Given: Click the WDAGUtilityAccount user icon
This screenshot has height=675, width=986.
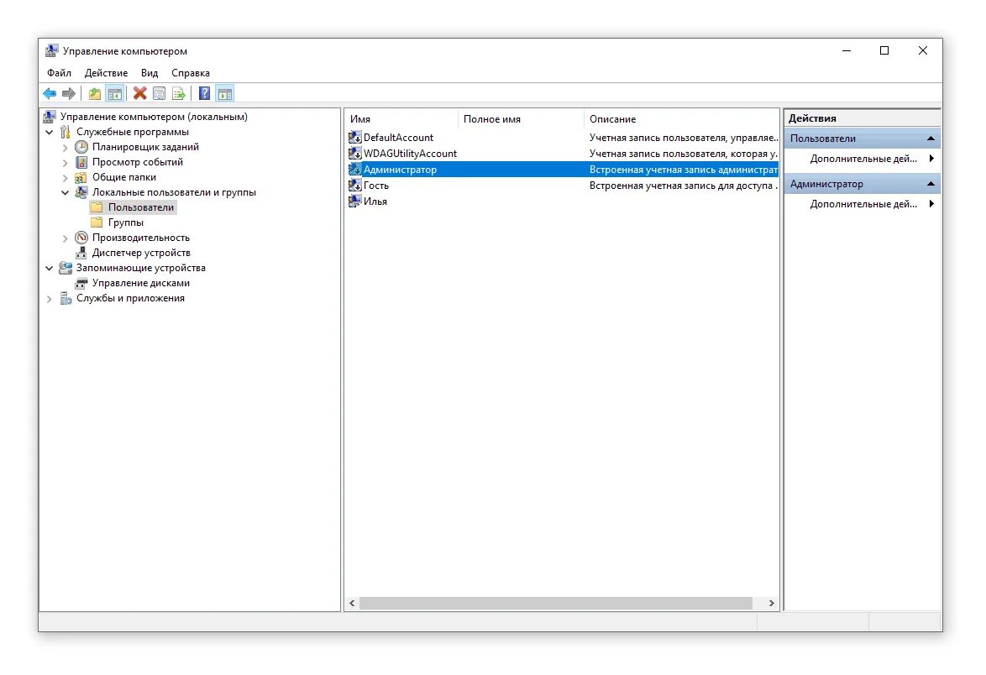Looking at the screenshot, I should tap(354, 154).
